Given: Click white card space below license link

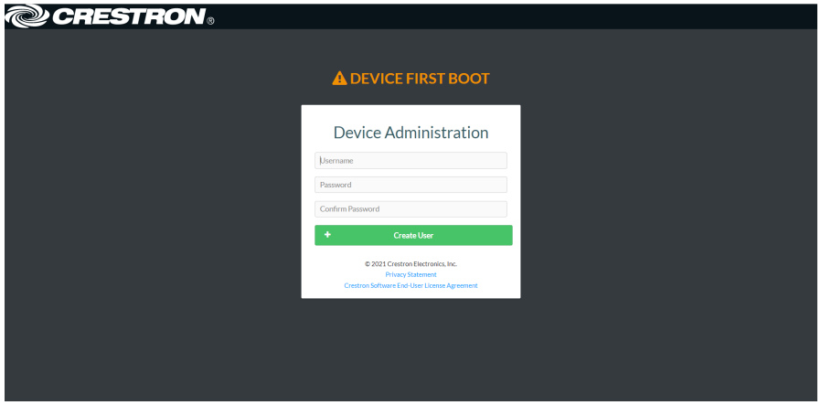Looking at the screenshot, I should point(410,293).
